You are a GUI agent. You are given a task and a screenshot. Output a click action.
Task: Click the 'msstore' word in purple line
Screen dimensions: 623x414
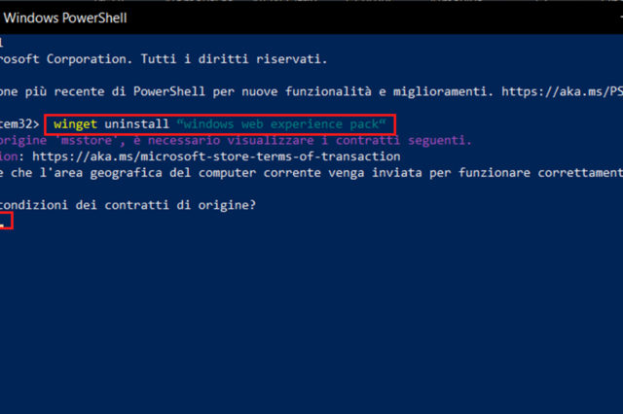86,141
